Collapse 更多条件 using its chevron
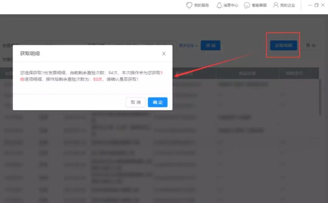The height and width of the screenshot is (203, 328). [x=197, y=45]
